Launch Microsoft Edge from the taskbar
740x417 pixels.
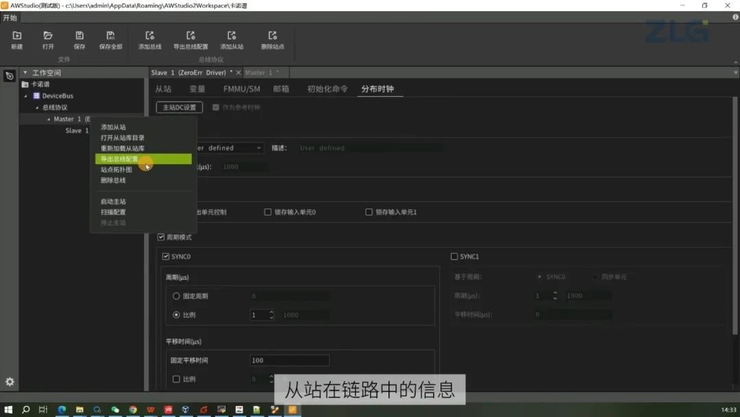coord(62,409)
